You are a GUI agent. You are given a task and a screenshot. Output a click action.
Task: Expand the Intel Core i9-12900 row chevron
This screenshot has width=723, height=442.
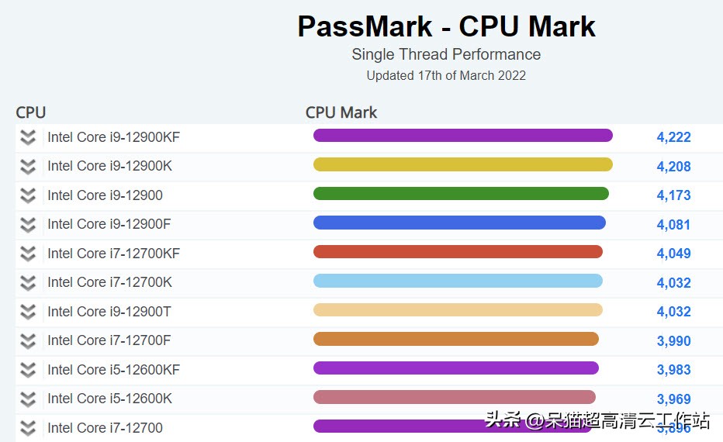(x=28, y=195)
